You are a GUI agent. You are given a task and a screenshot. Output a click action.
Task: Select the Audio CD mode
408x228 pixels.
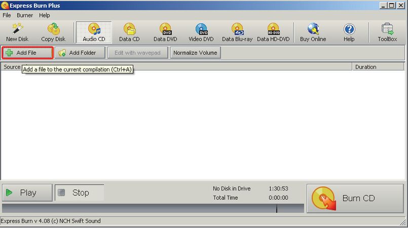pos(94,32)
